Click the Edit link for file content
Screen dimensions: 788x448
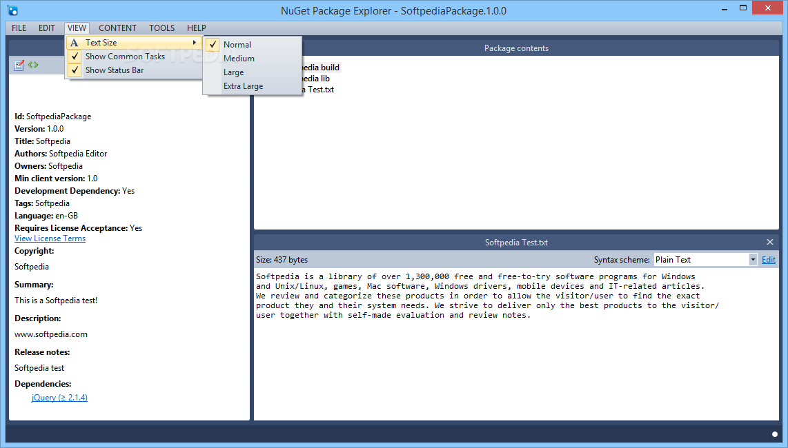click(x=769, y=260)
